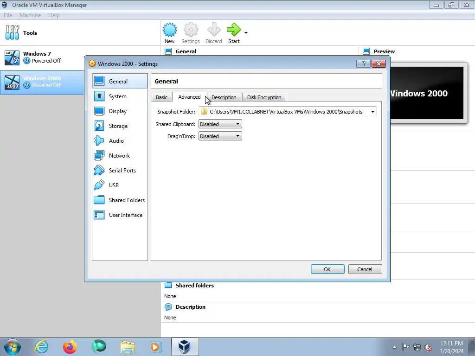Click the General section header in details
The height and width of the screenshot is (356, 475).
click(x=186, y=51)
